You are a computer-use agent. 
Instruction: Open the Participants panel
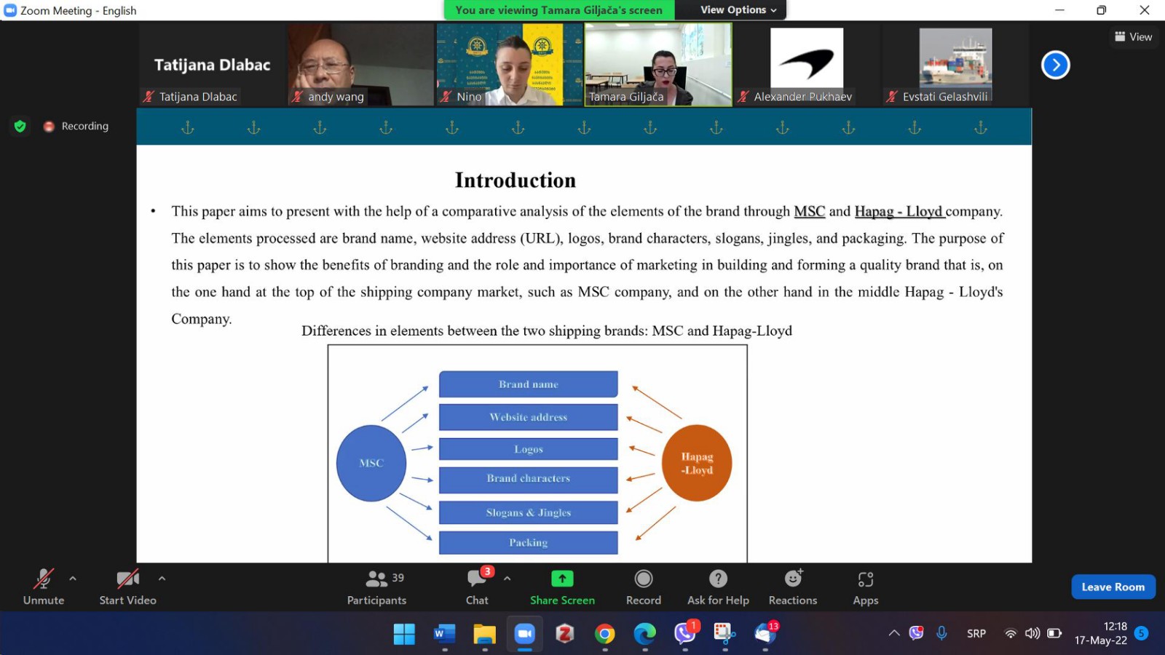click(377, 587)
